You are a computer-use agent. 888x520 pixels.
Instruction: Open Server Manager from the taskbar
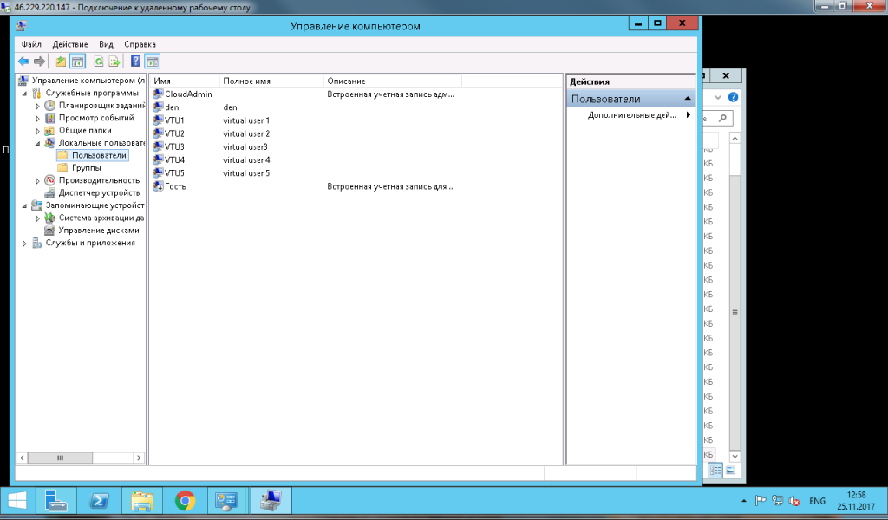pos(56,501)
